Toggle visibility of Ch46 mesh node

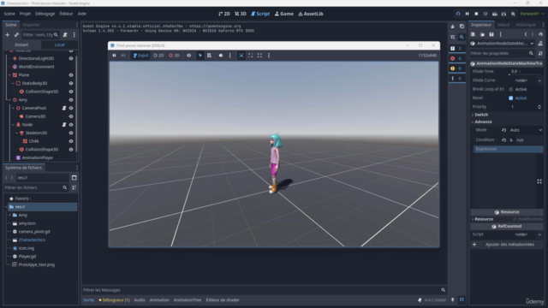(x=71, y=141)
